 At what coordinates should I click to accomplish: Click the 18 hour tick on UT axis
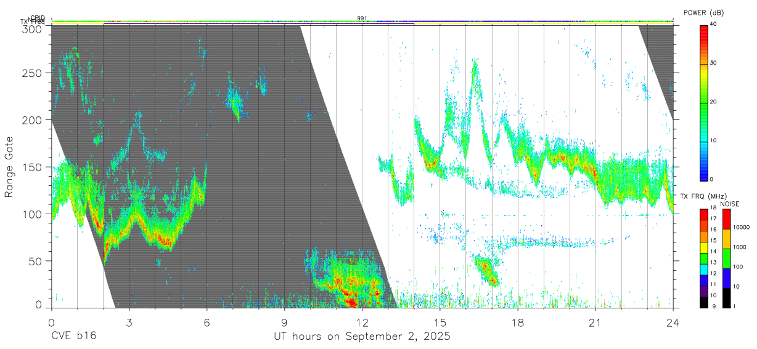pos(517,323)
